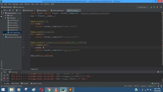Open the Terminal tool window

pos(25,84)
